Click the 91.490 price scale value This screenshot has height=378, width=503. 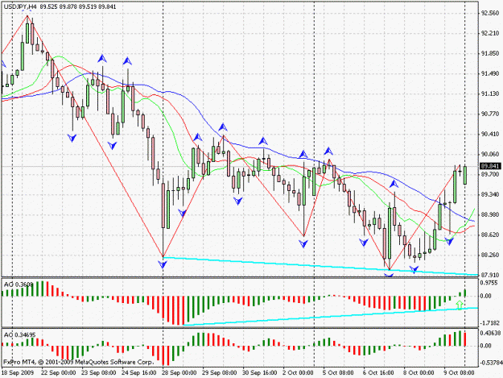(490, 73)
